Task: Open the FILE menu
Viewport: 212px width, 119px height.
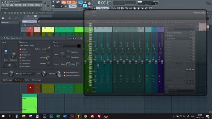Action: tap(3, 5)
